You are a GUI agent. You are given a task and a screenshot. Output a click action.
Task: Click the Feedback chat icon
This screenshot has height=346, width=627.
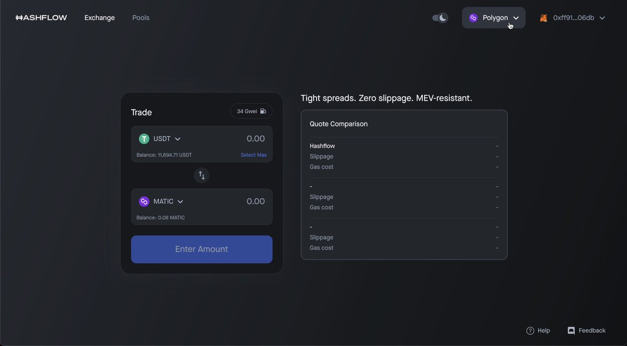coord(571,330)
